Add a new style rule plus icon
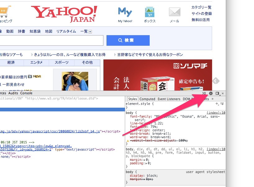 (217, 104)
